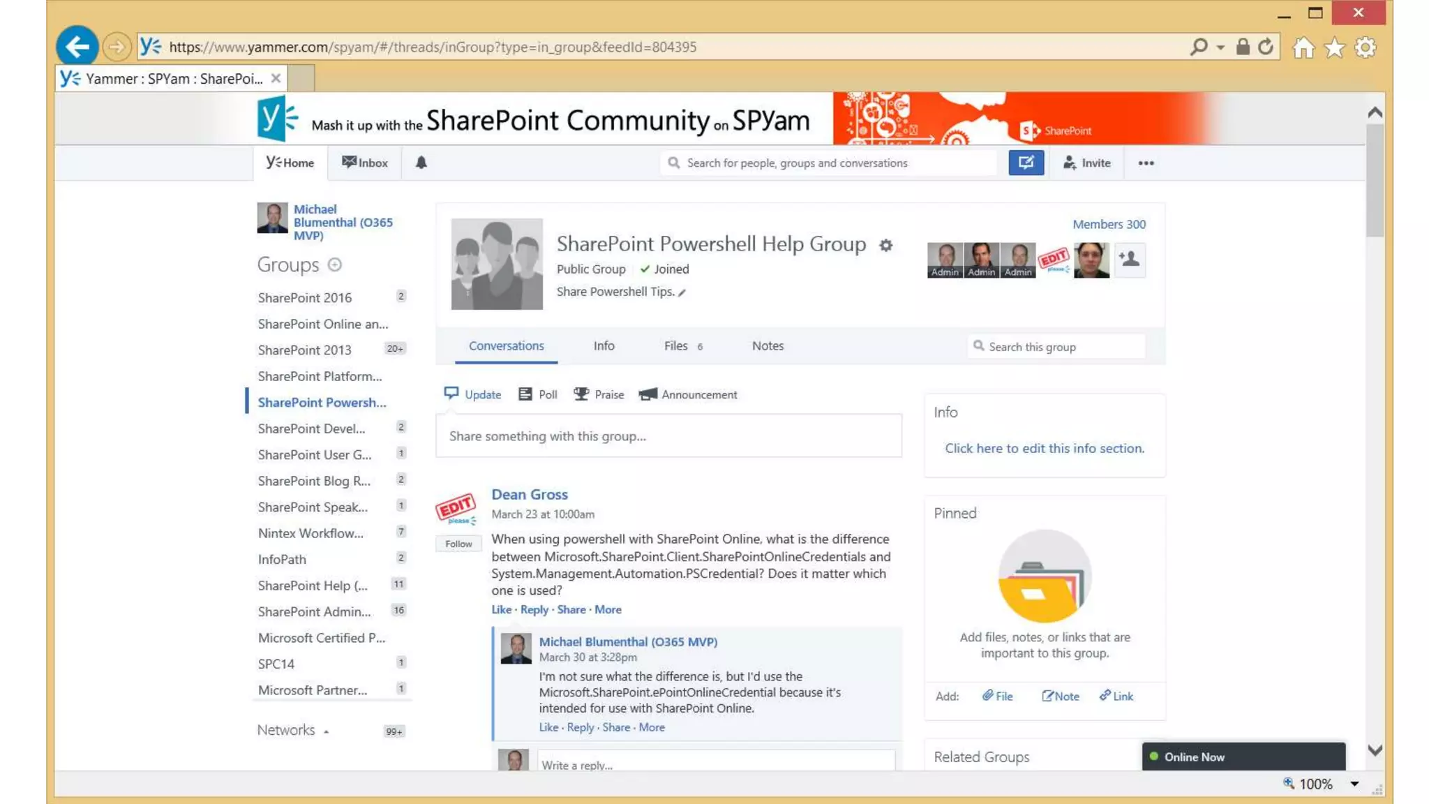Open SharePoint 2013 group

coord(305,350)
